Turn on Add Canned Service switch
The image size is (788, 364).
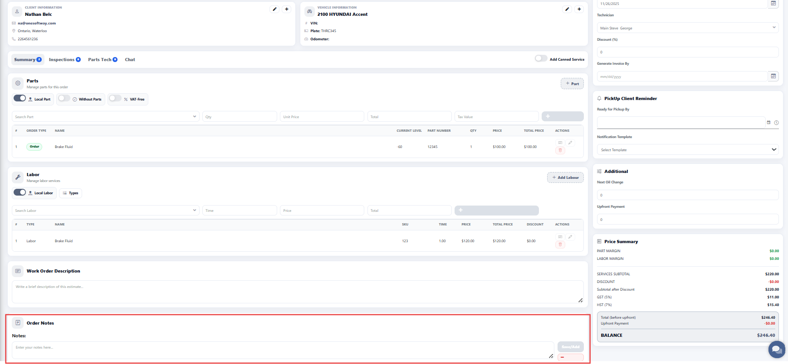[x=541, y=58]
